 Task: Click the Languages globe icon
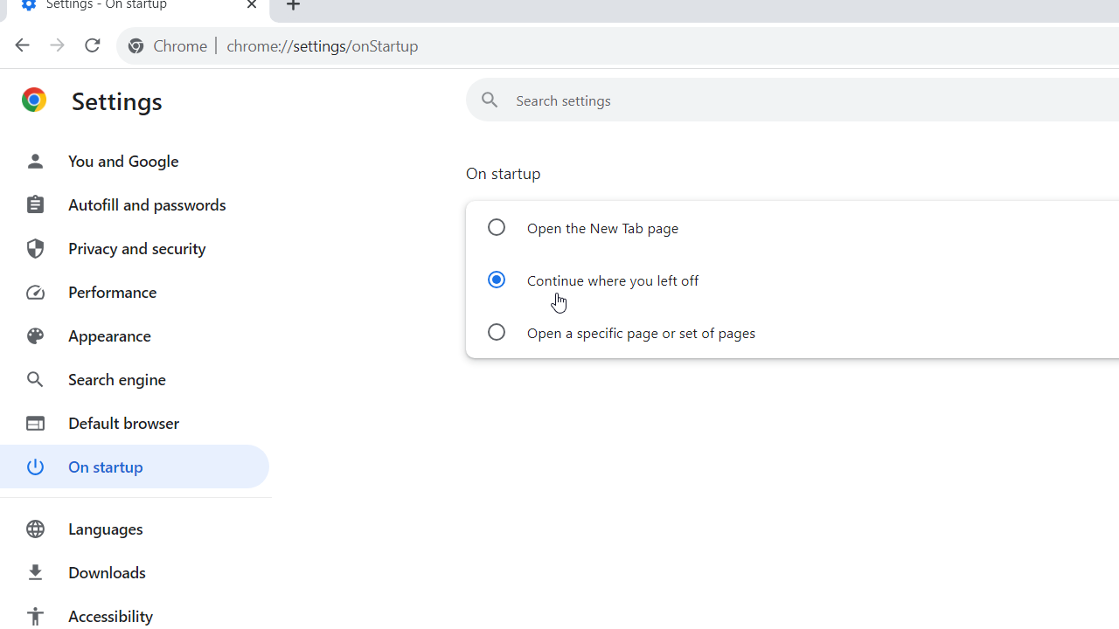click(x=35, y=529)
